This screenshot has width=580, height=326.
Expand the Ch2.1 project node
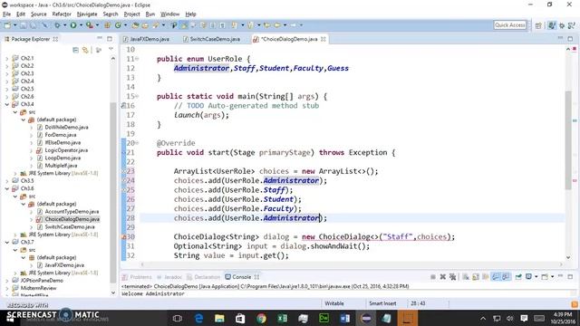(x=7, y=58)
